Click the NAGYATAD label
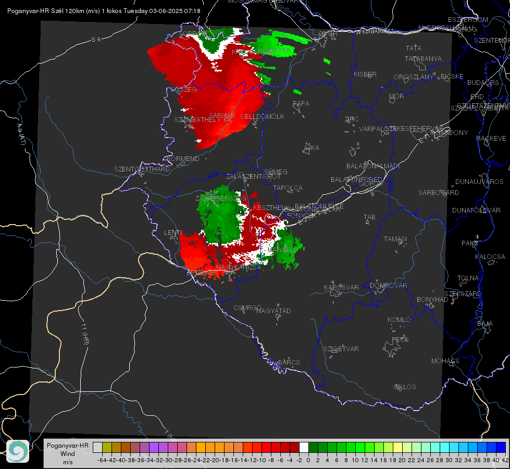The image size is (510, 469). [x=273, y=311]
